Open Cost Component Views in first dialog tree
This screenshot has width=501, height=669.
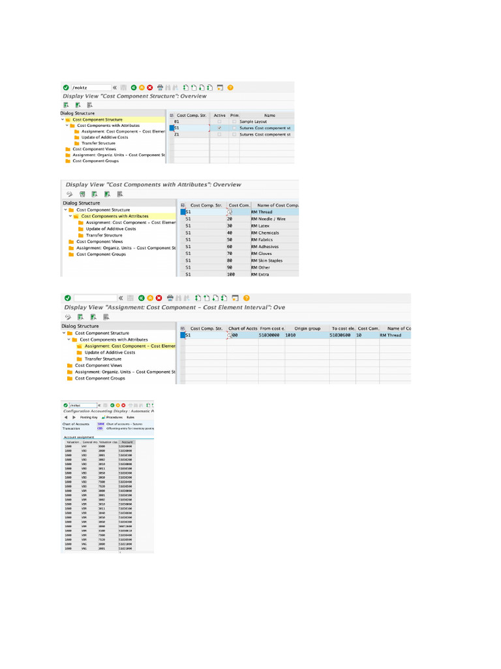click(94, 149)
